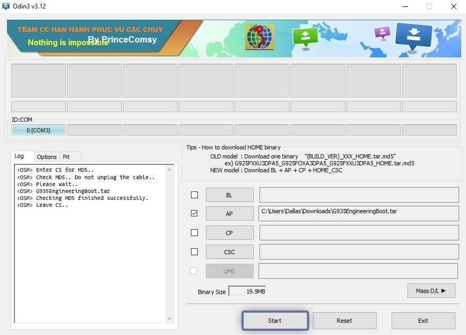Click the large blue download icon in banner

click(x=413, y=37)
